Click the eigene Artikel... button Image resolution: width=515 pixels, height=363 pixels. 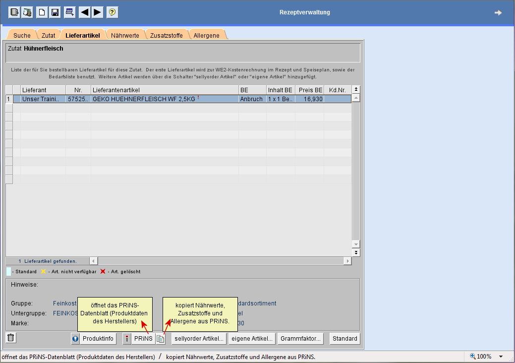pyautogui.click(x=252, y=339)
